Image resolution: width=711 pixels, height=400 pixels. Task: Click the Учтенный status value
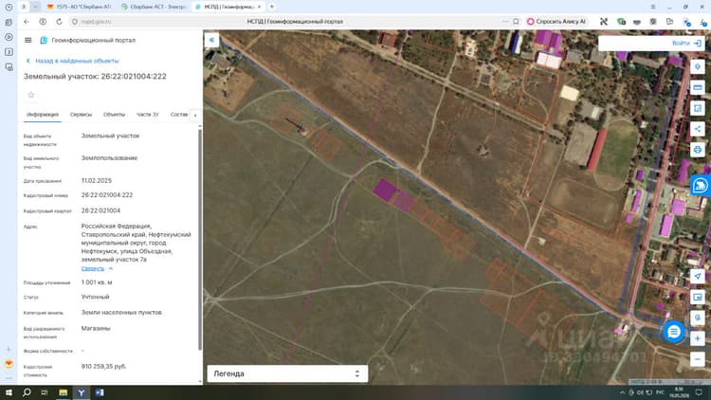(x=95, y=297)
